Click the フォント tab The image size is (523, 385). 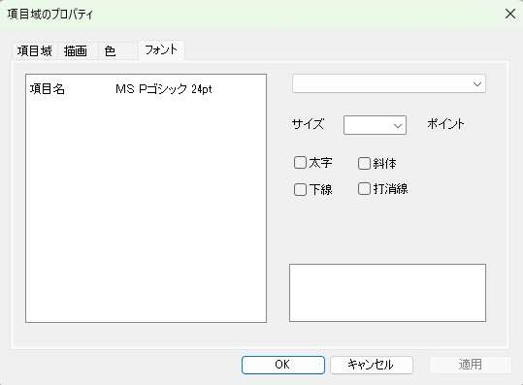(161, 50)
